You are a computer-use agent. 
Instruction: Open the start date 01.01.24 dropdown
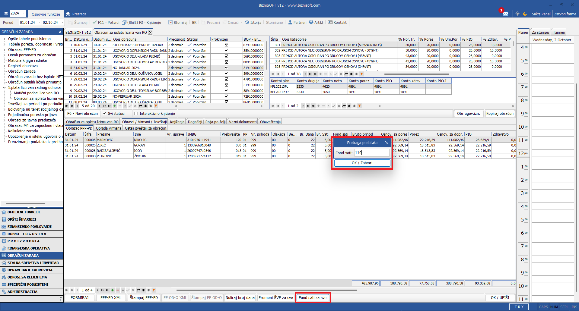(40, 23)
